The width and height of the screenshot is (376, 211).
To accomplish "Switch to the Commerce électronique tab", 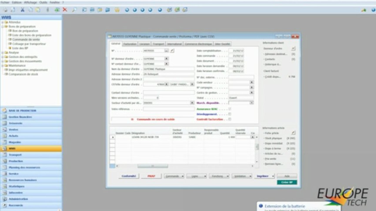I will [x=198, y=44].
